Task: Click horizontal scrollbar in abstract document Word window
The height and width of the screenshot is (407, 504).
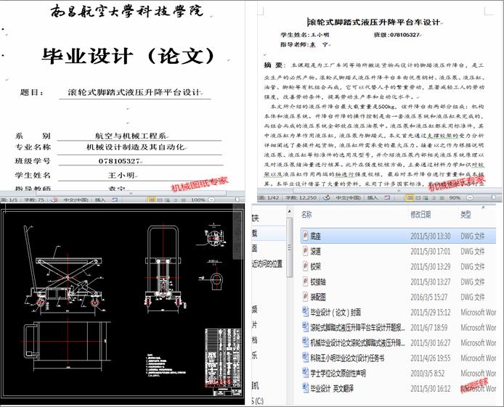Action: [399, 191]
